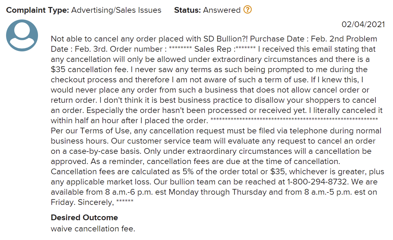Click the long asterisk separator line
Image resolution: width=393 pixels, height=240 pixels.
(294, 120)
